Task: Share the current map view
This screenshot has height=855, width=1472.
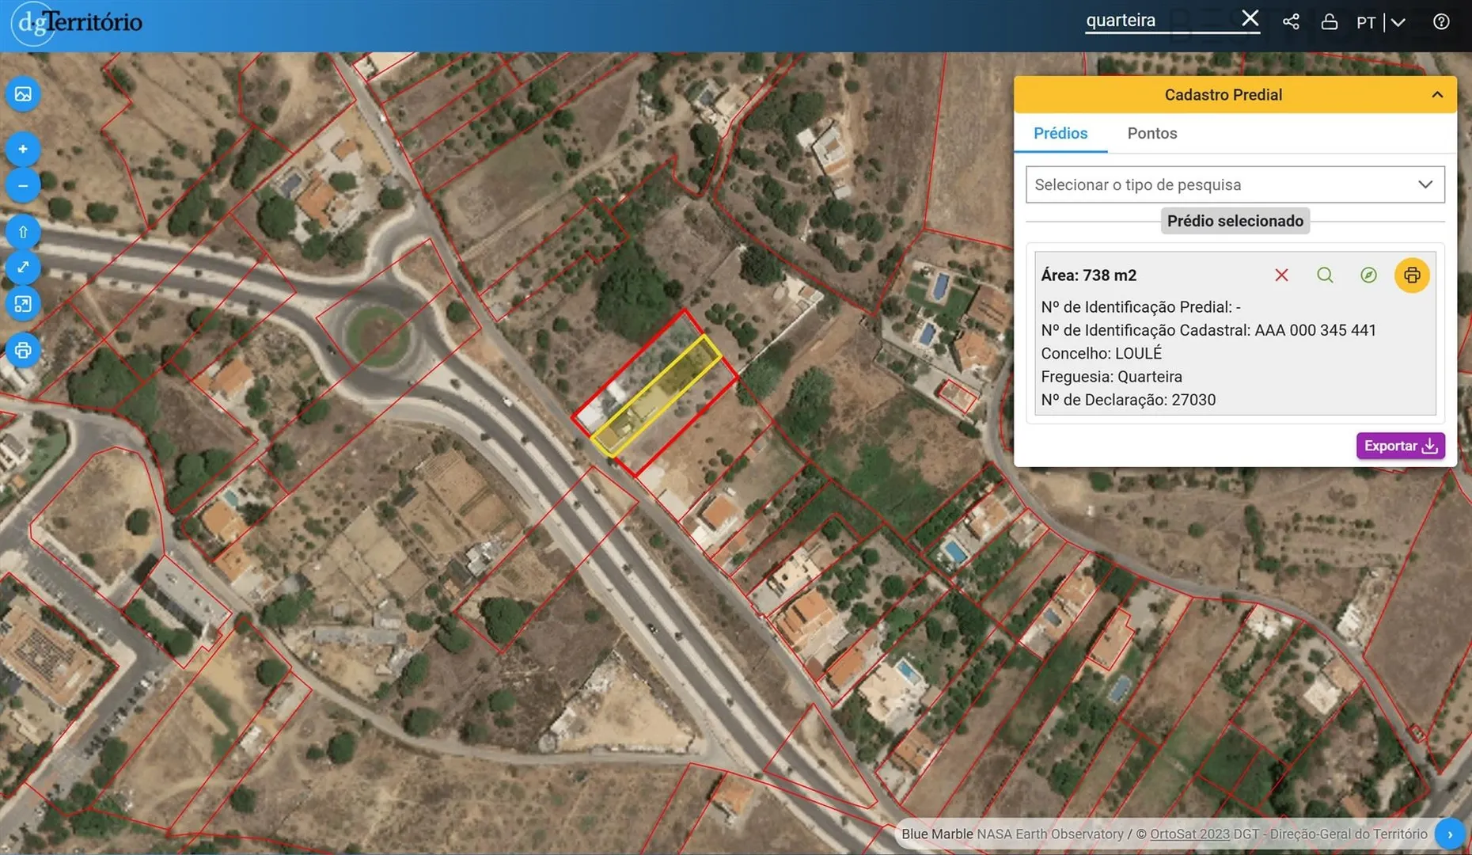Action: click(1291, 21)
